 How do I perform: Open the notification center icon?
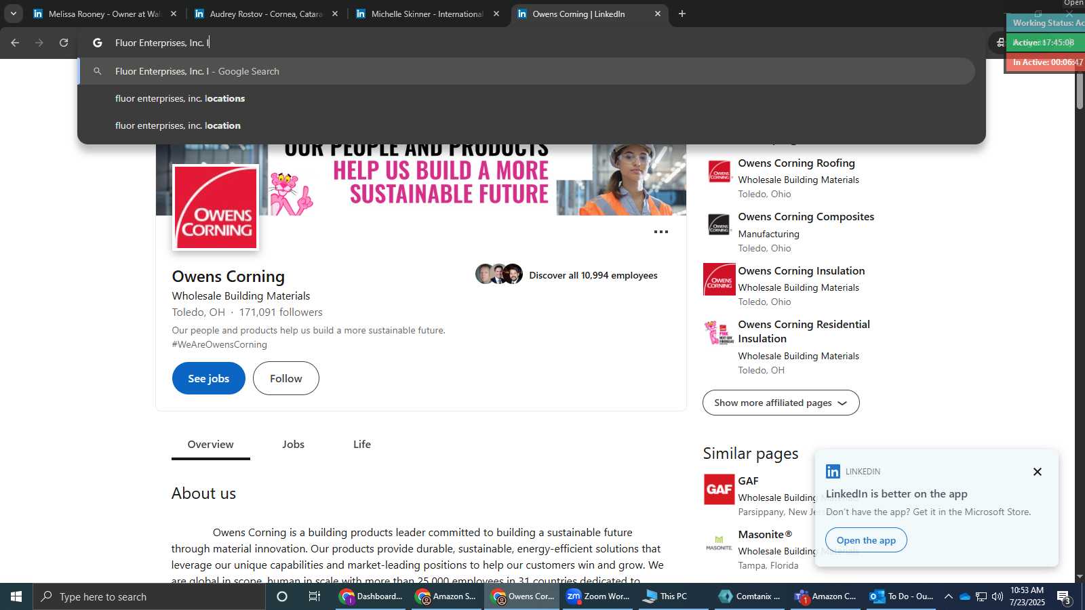pos(1065,597)
